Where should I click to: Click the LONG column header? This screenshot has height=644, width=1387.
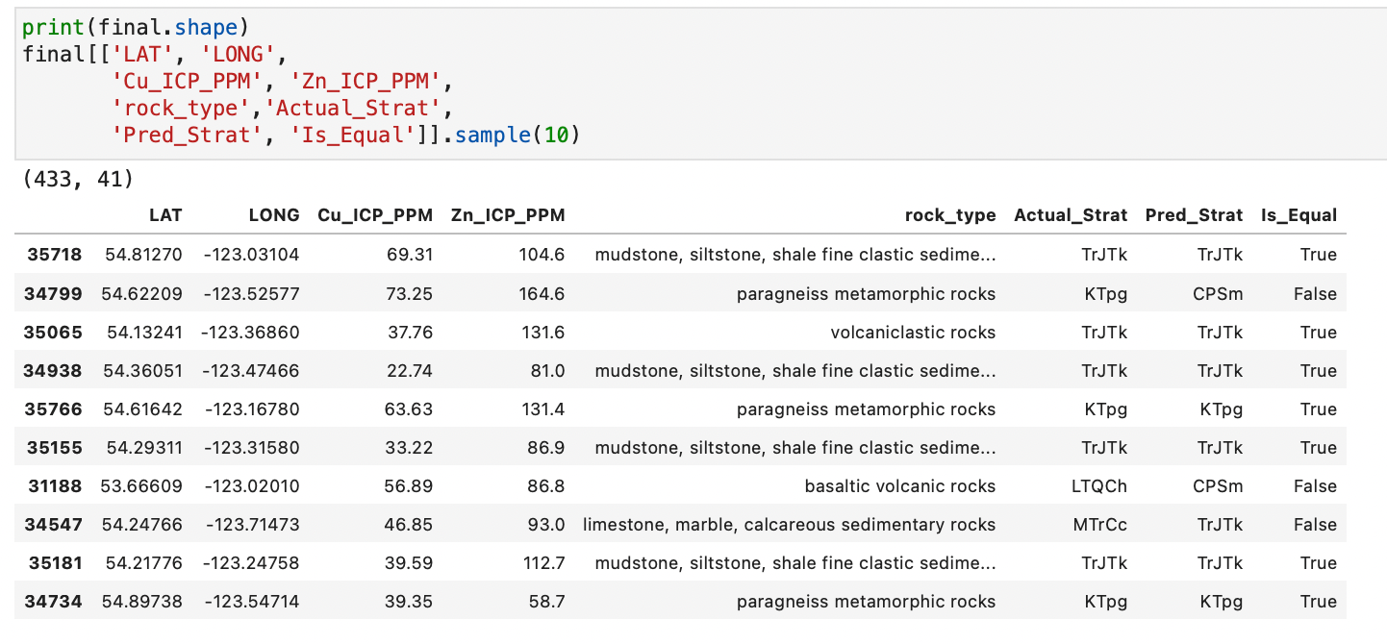273,215
